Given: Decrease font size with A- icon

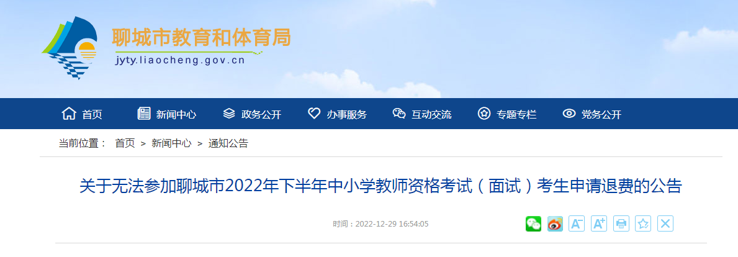Looking at the screenshot, I should (577, 223).
